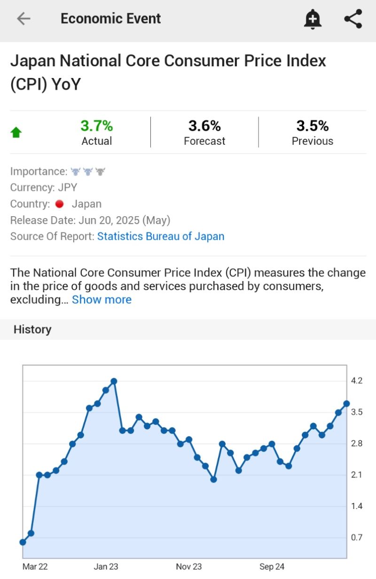Expand description with Show more
This screenshot has height=579, width=376.
pyautogui.click(x=102, y=300)
